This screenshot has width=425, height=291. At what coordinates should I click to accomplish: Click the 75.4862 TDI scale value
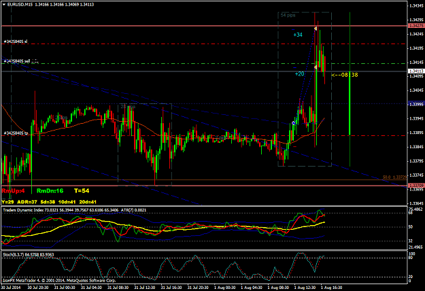tap(415, 209)
